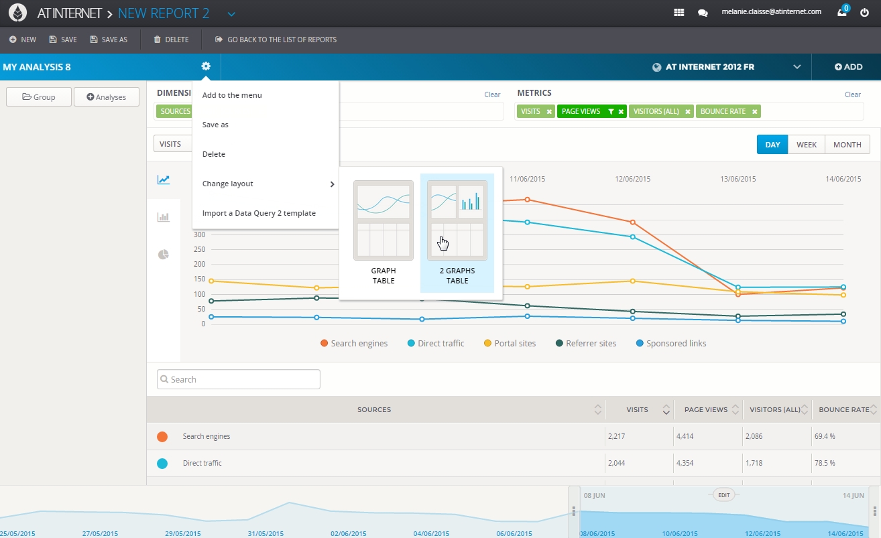Expand the Change layout submenu
Screen dimensions: 881x538
coord(266,184)
